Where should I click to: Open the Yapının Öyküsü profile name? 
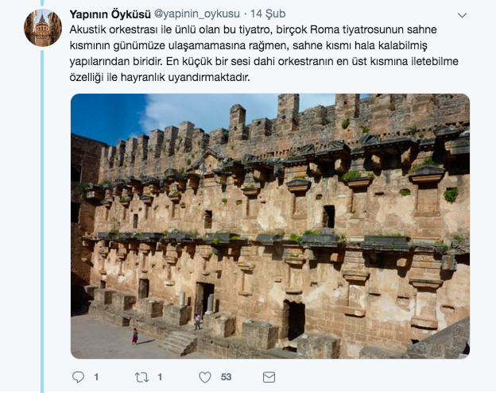pyautogui.click(x=110, y=14)
